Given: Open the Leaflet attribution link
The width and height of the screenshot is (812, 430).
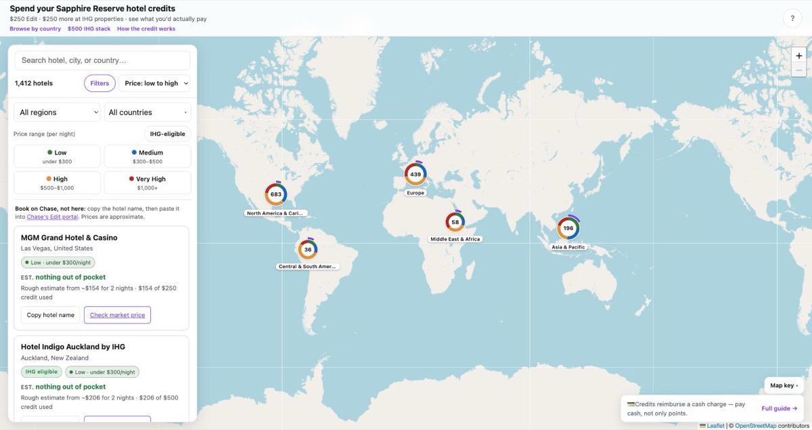Looking at the screenshot, I should point(711,426).
